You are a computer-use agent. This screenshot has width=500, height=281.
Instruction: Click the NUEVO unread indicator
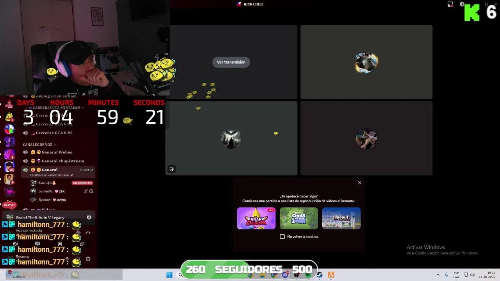[9, 205]
